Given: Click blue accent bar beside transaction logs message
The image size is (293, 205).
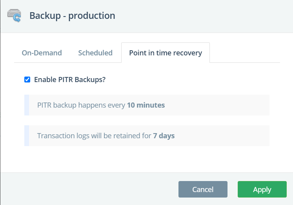Looking at the screenshot, I should 27,136.
